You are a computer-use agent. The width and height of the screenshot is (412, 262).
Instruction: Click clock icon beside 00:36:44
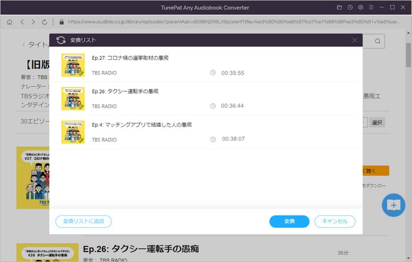tap(213, 106)
